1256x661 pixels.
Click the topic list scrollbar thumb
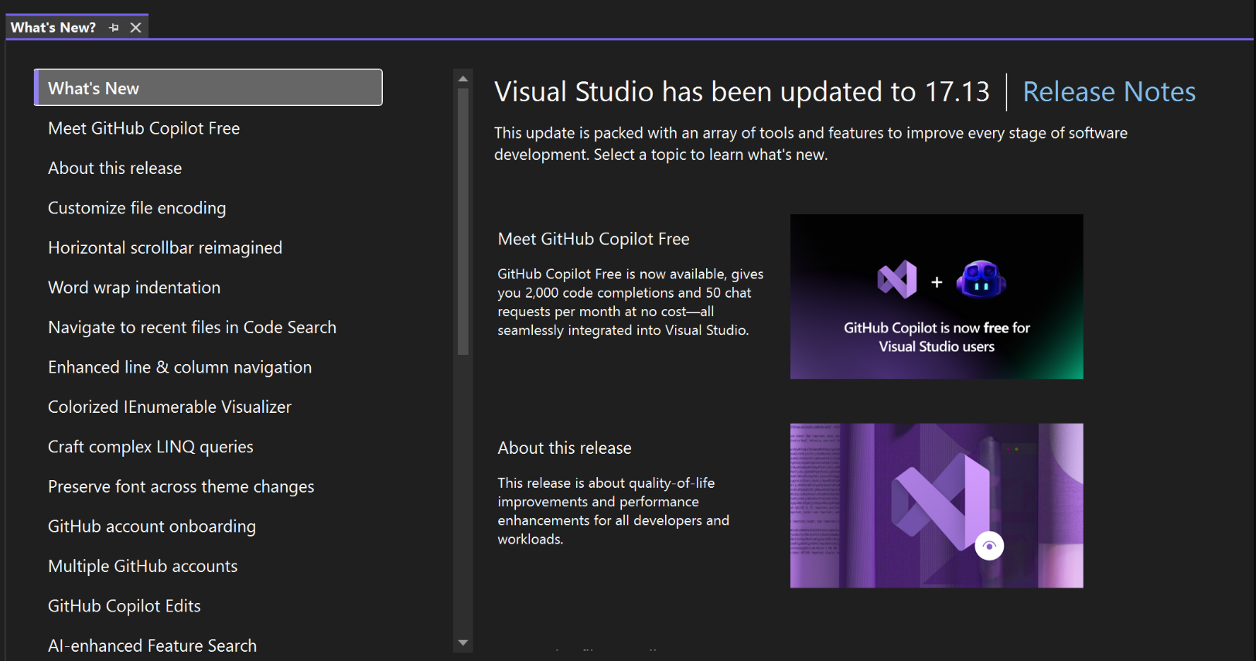(x=463, y=222)
